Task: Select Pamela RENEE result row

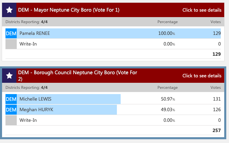Action: point(113,34)
